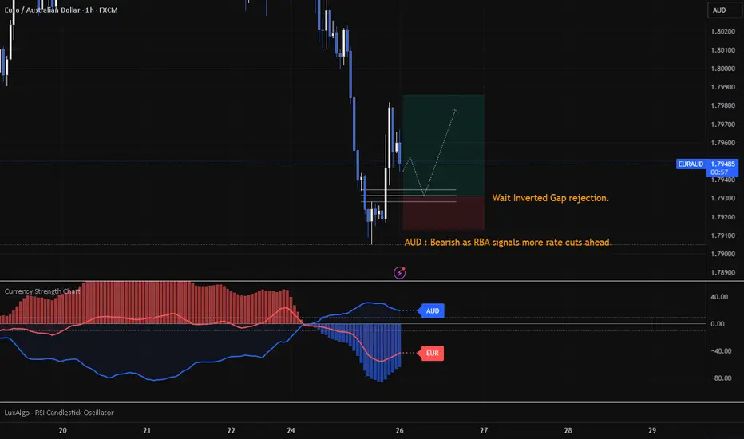Click the EURAUD price label tag
The image size is (744, 439).
[x=691, y=164]
